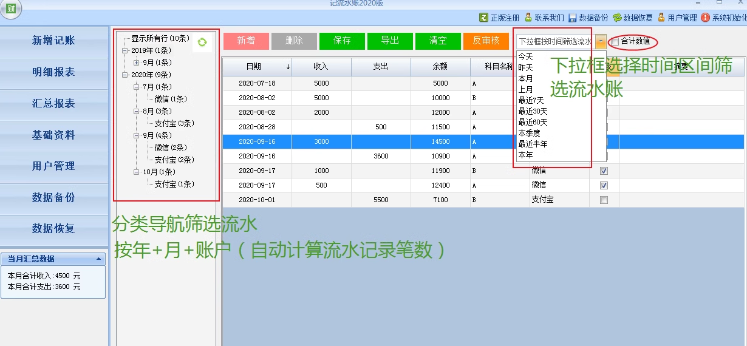Click the 数据备份 floppy disk icon
Image resolution: width=747 pixels, height=346 pixels.
pos(572,18)
